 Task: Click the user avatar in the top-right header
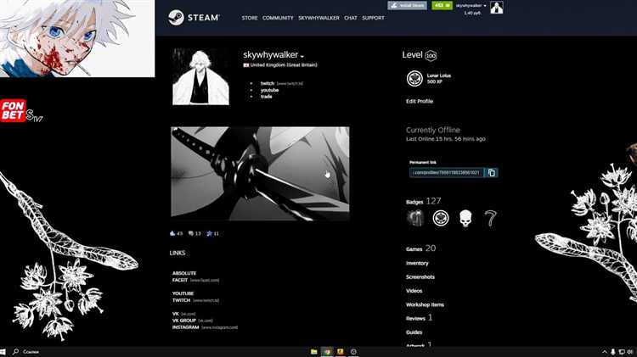(497, 8)
